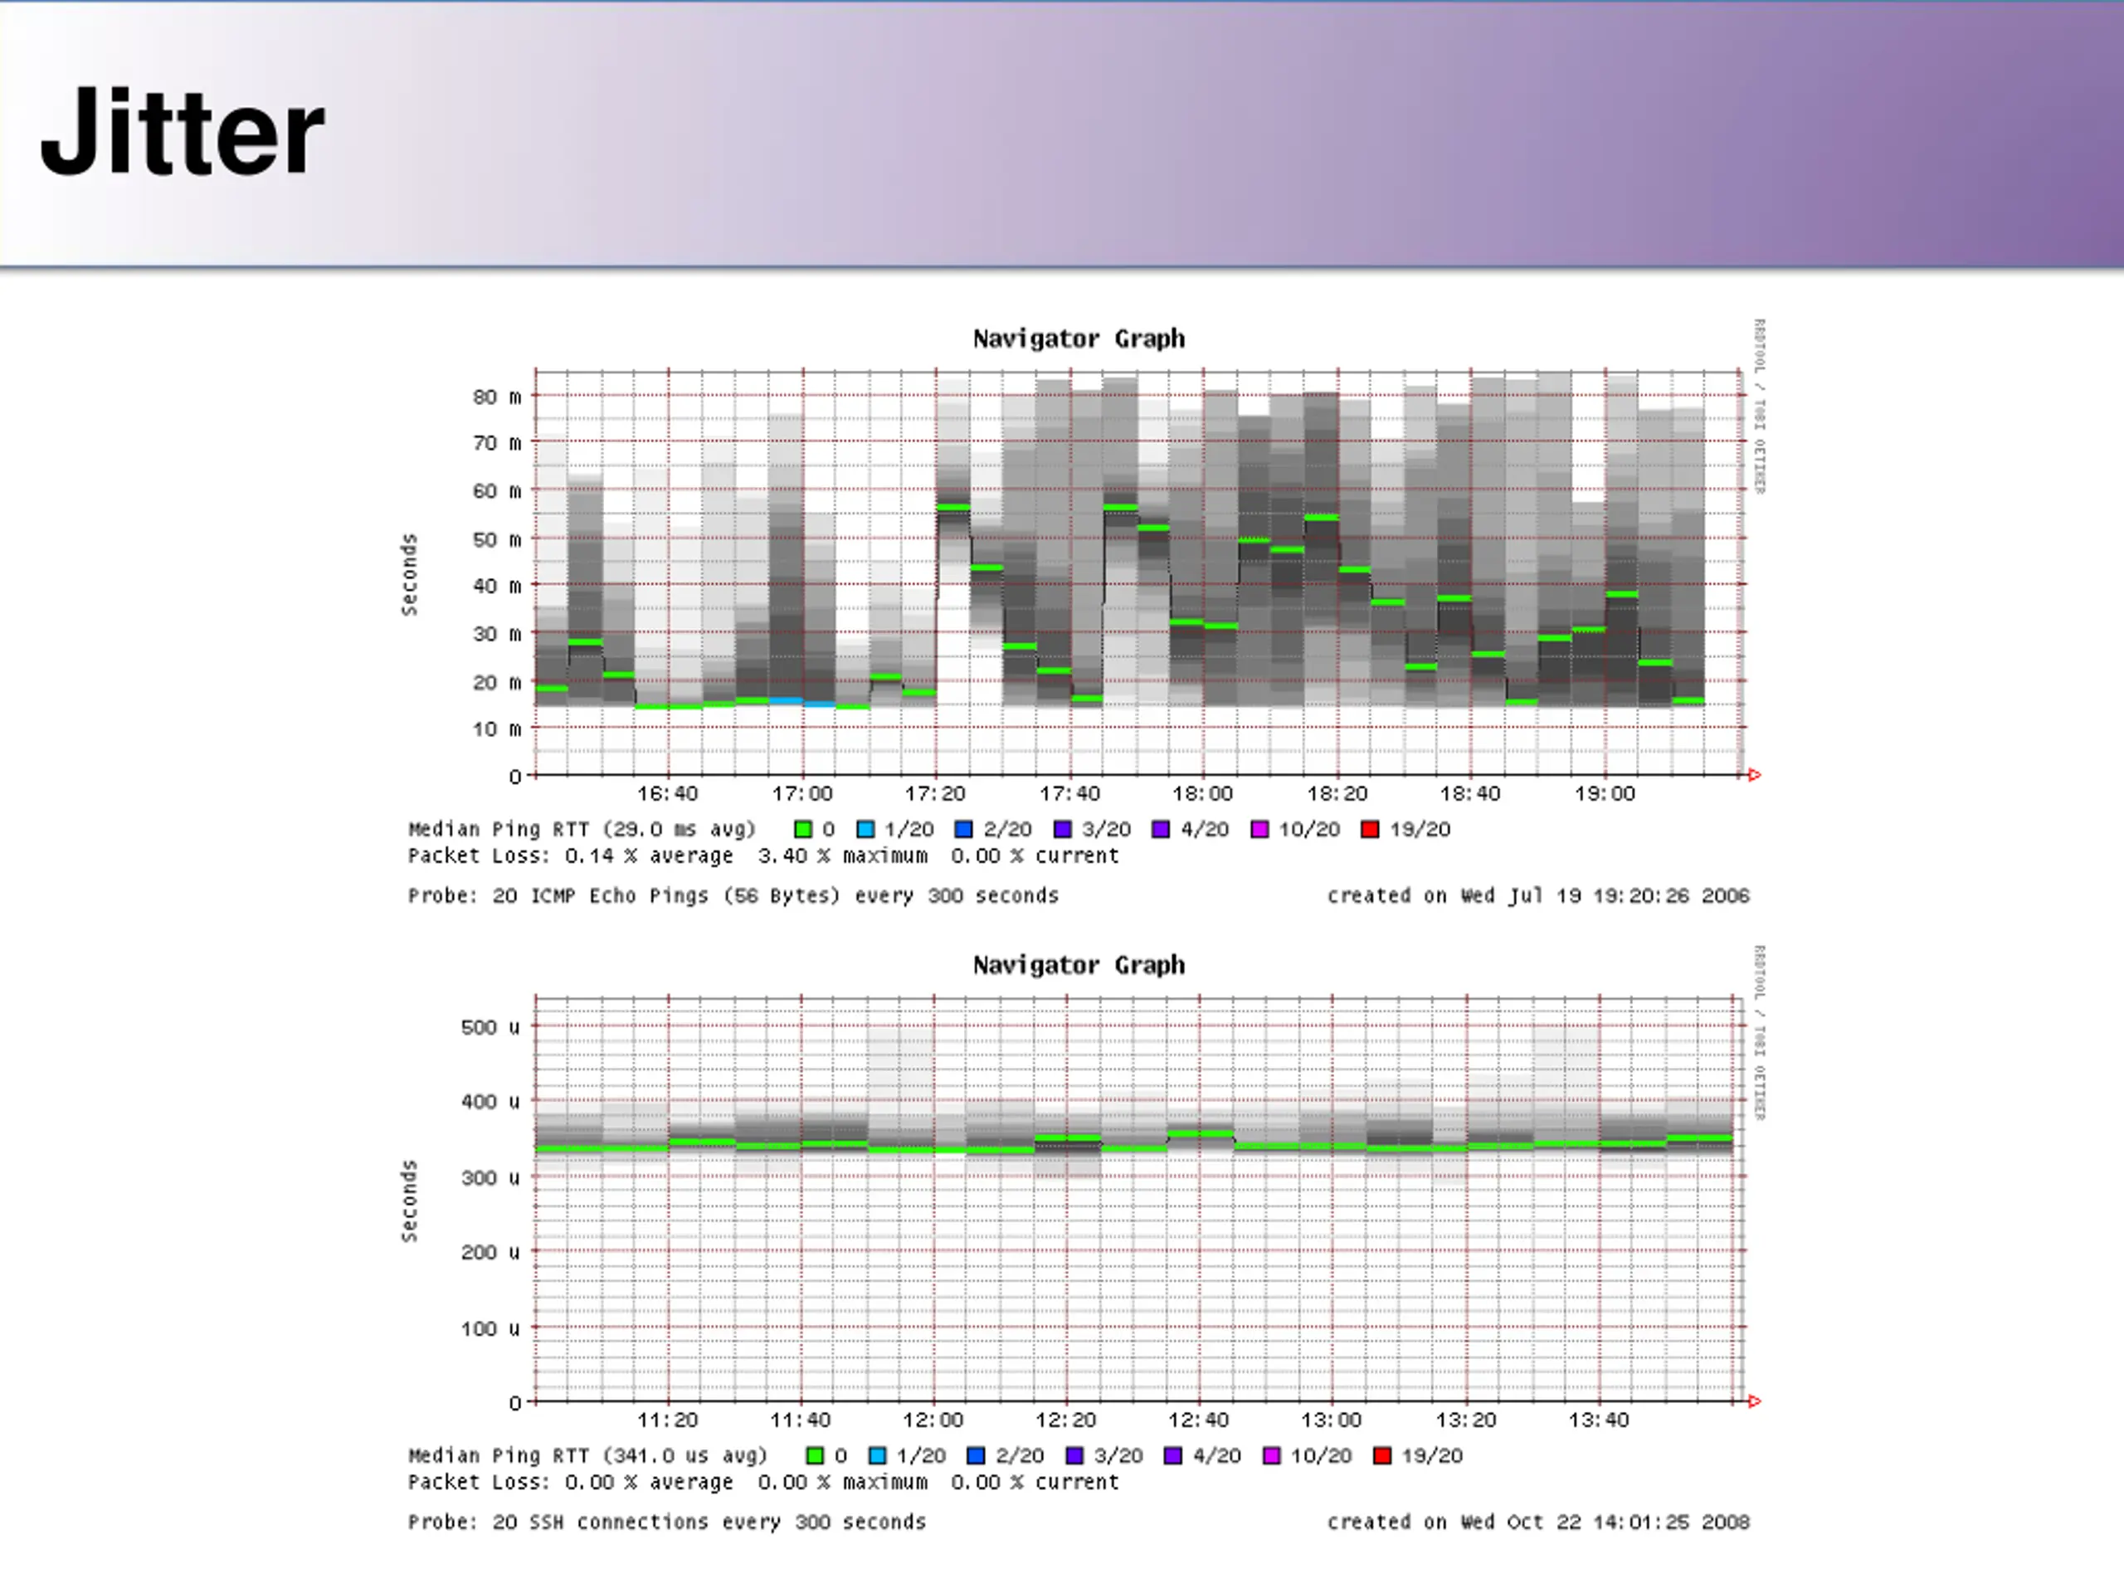Click the Median Ping RTT (29.0 ms avg) text
2124x1593 pixels.
(x=582, y=830)
